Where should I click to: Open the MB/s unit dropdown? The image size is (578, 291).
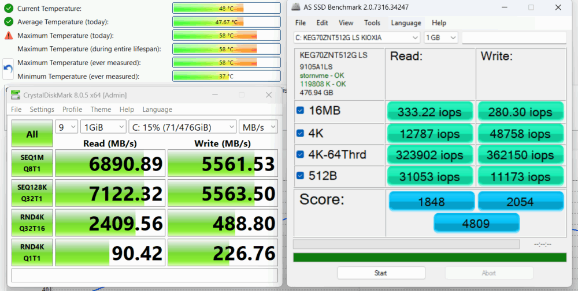point(258,127)
